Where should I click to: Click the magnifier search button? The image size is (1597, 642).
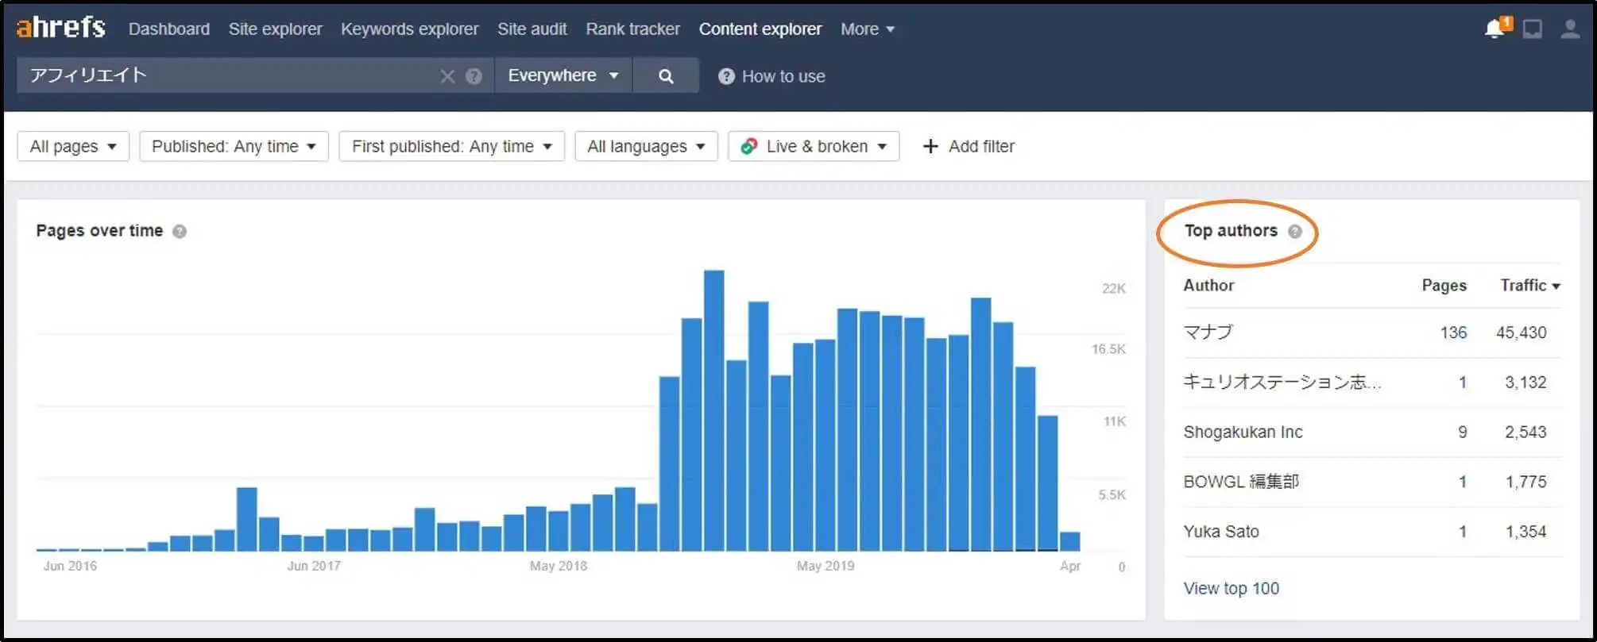pos(666,76)
